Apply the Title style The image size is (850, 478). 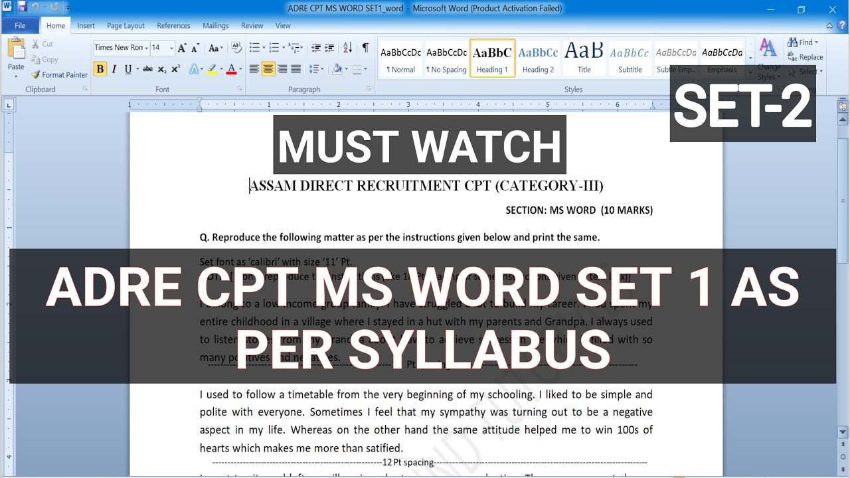pos(584,58)
